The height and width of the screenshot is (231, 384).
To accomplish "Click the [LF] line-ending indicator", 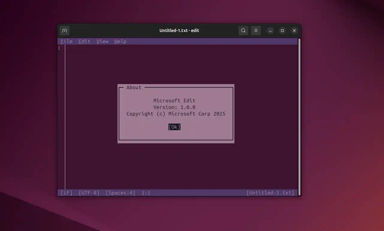I will [x=66, y=192].
